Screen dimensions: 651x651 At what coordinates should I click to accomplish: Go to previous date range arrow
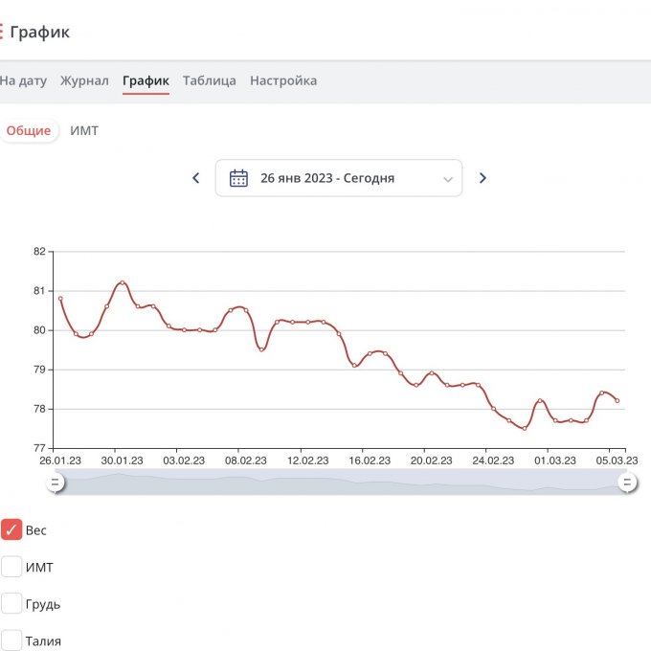point(196,178)
